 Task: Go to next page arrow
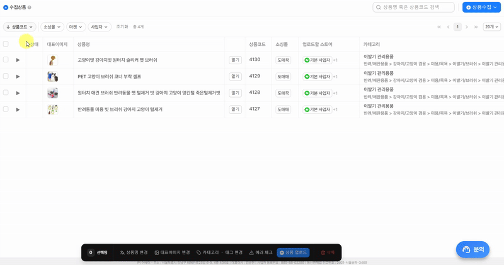coord(467,27)
